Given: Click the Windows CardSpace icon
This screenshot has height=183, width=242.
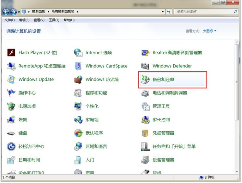Looking at the screenshot, I should point(78,66).
